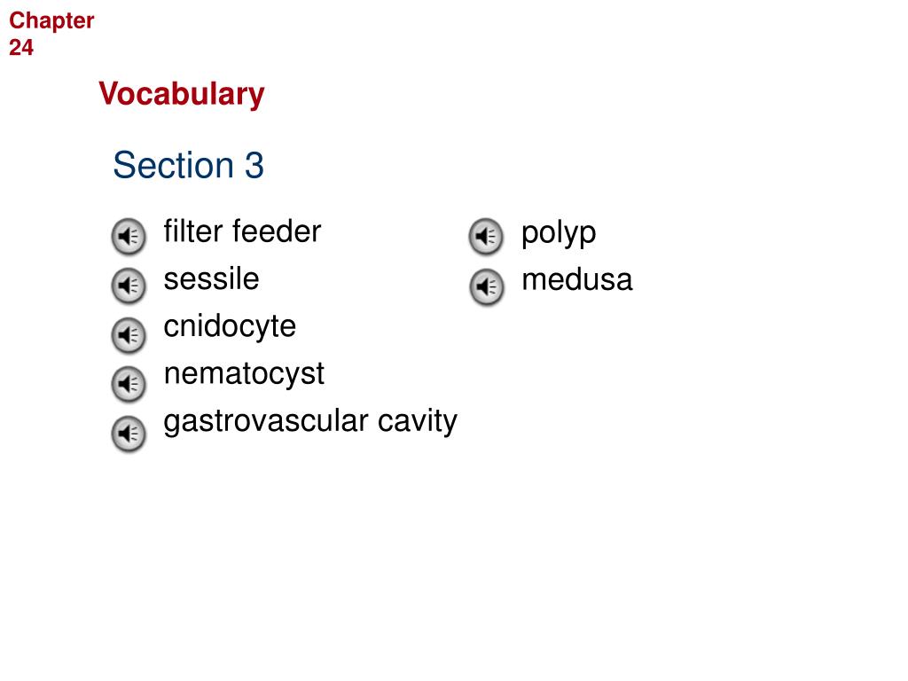
Task: Play the sessile pronunciation audio
Action: [x=129, y=286]
